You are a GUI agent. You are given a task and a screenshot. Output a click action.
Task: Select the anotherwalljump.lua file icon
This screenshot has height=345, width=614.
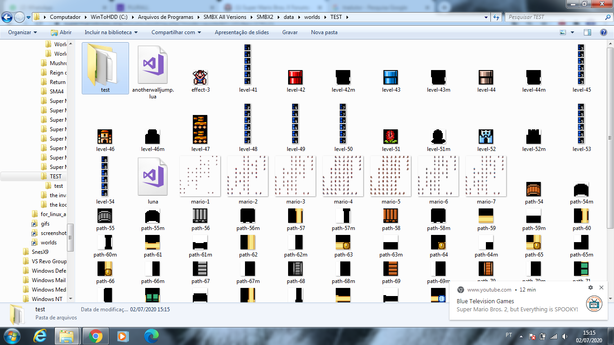(153, 65)
